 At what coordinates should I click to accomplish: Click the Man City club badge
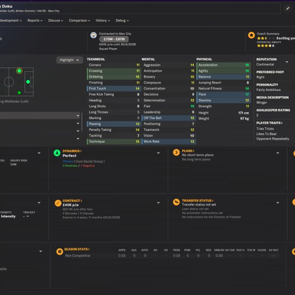(x=93, y=35)
